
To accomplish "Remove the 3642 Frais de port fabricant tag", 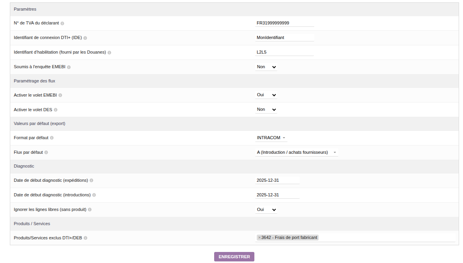I will coord(259,237).
